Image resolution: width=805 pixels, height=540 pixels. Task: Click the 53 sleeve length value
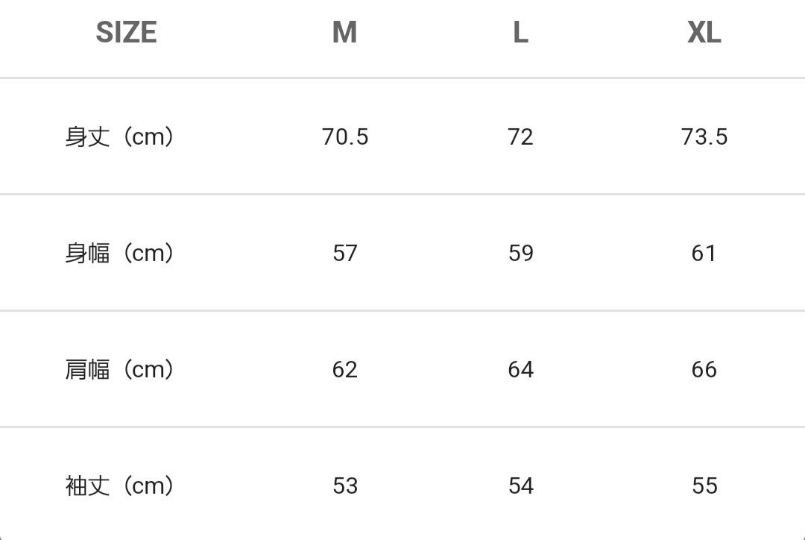[x=345, y=486]
